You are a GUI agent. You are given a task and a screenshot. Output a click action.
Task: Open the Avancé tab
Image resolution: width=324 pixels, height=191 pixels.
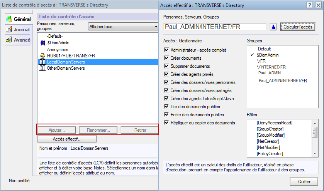19,40
